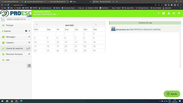Click the logout arrow icon in header

[174, 13]
